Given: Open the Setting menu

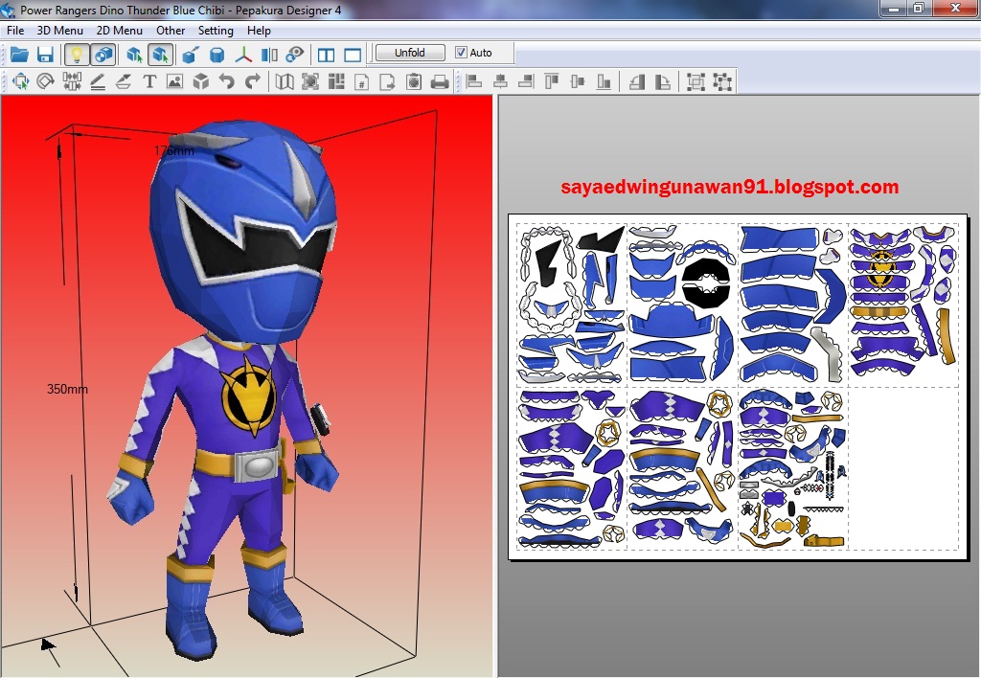Looking at the screenshot, I should [x=216, y=30].
